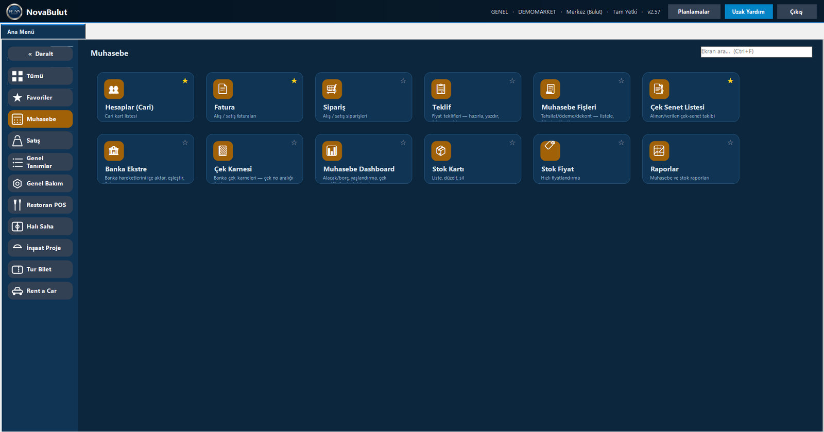Remove Çek Senet Listesi favorite star

pyautogui.click(x=730, y=81)
